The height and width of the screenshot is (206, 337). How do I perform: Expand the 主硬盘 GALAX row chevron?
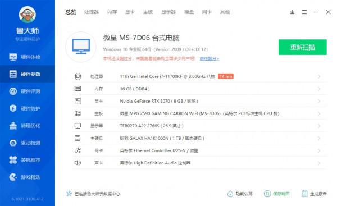pyautogui.click(x=319, y=138)
